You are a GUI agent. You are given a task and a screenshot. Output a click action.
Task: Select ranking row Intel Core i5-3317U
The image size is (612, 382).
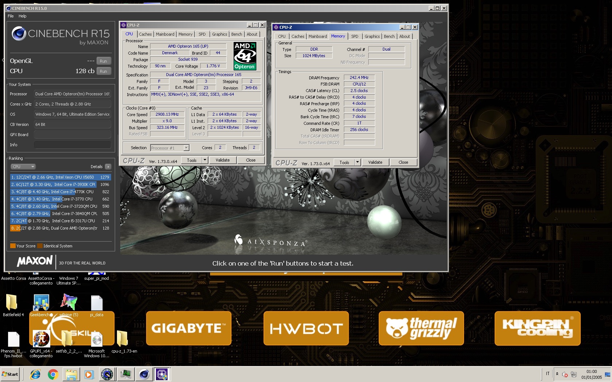(60, 221)
